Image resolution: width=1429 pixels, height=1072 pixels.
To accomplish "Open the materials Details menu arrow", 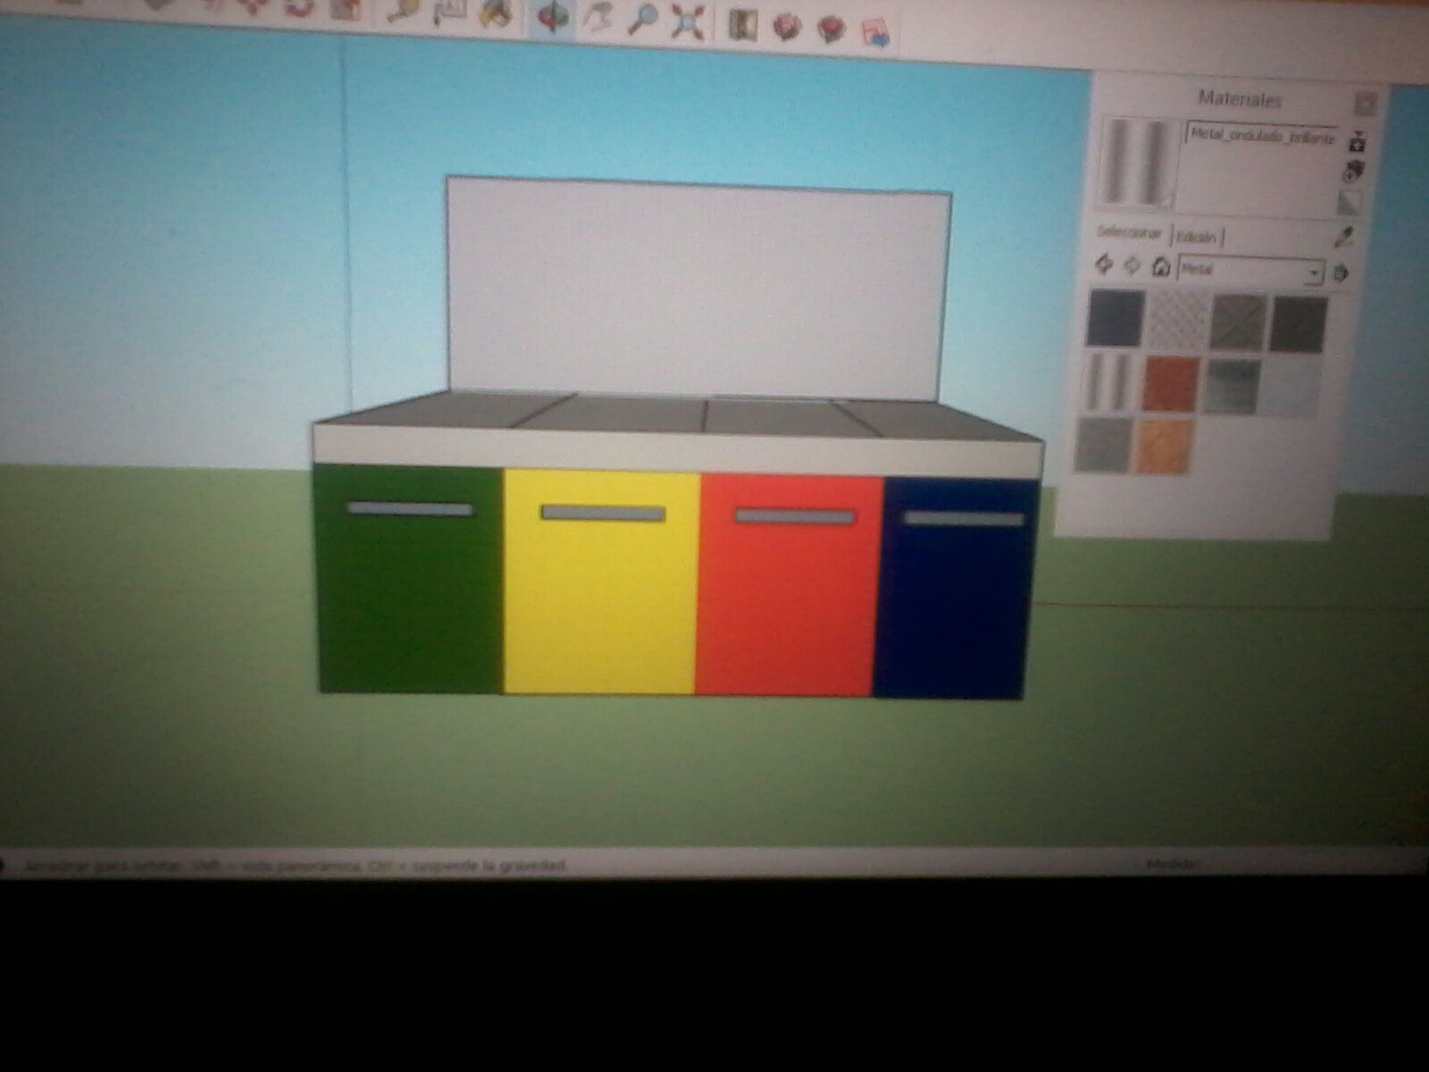I will 1340,273.
